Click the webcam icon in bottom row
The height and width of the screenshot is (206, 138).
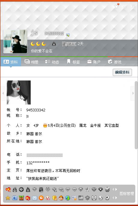pos(107,198)
